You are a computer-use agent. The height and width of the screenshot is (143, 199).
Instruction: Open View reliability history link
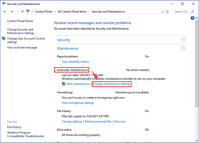pos(75,62)
